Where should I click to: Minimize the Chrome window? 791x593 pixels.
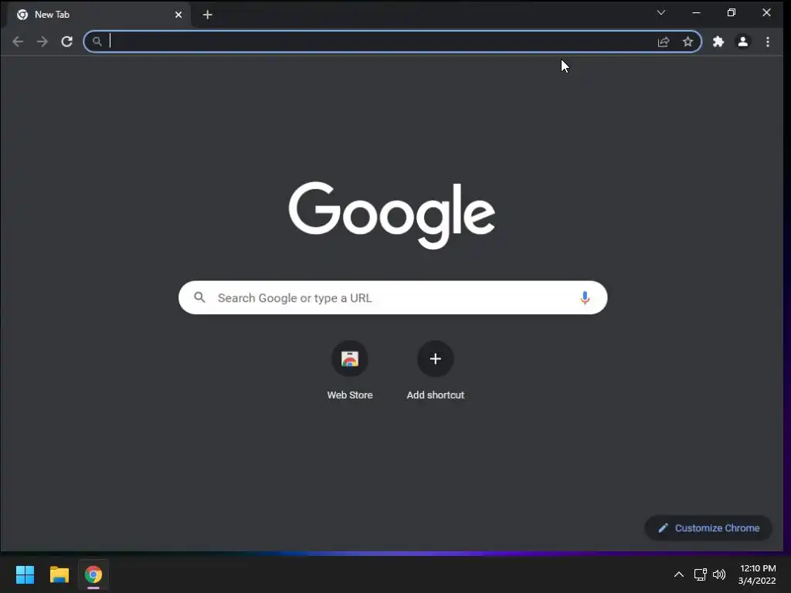(x=696, y=12)
